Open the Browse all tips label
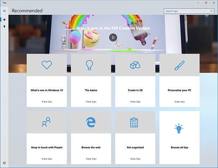 click(179, 148)
